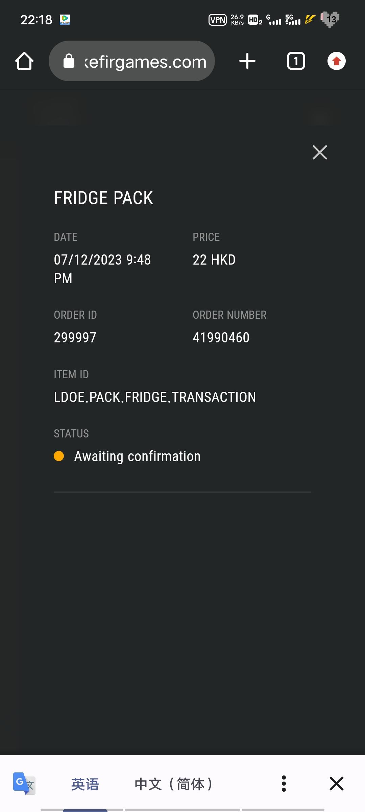365x812 pixels.
Task: Tap the order number 41990460
Action: point(221,337)
